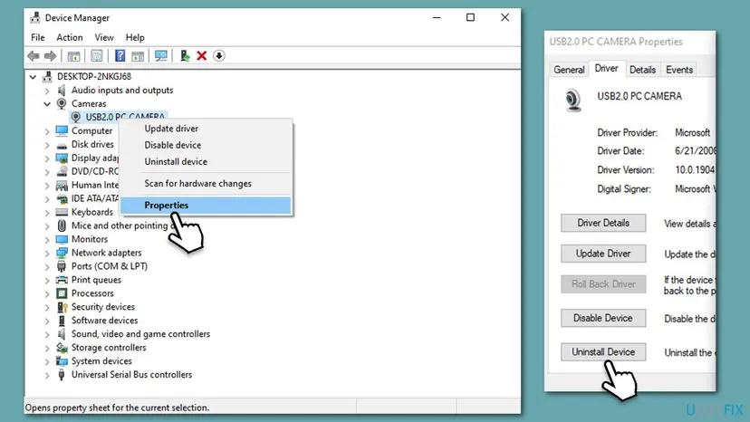750x422 pixels.
Task: Switch to the General tab in Properties
Action: coord(569,70)
